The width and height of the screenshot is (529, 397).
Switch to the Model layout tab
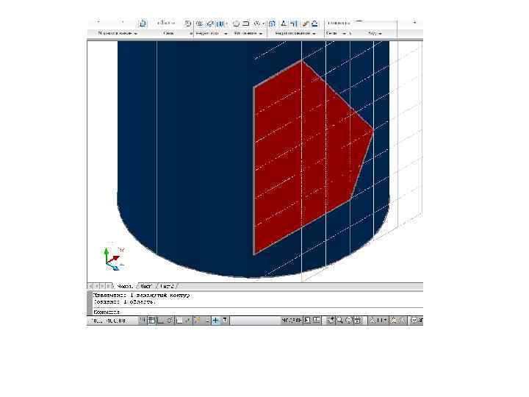click(124, 286)
